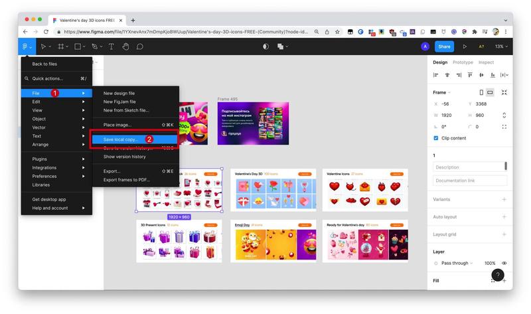
Task: Click the Documentation link field
Action: (470, 181)
